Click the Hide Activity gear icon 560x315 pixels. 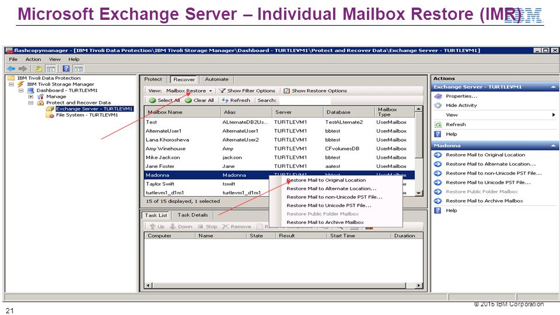pyautogui.click(x=438, y=106)
